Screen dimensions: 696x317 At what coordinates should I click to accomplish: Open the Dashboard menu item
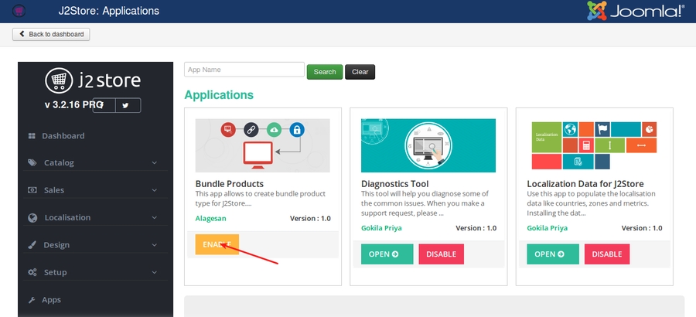coord(63,136)
